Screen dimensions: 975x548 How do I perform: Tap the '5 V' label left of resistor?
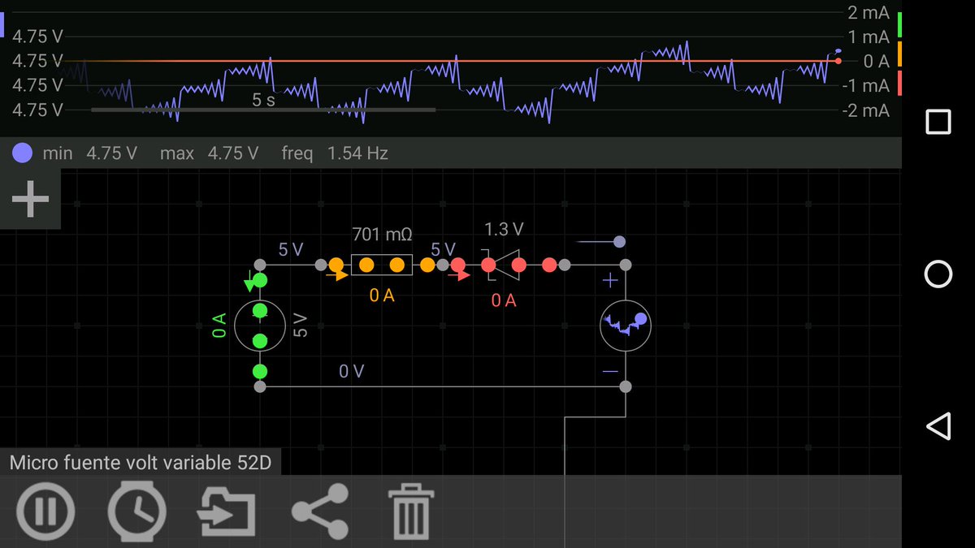click(291, 250)
